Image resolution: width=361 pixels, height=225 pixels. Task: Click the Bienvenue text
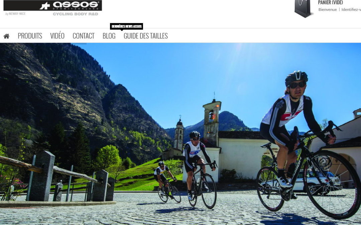(327, 10)
